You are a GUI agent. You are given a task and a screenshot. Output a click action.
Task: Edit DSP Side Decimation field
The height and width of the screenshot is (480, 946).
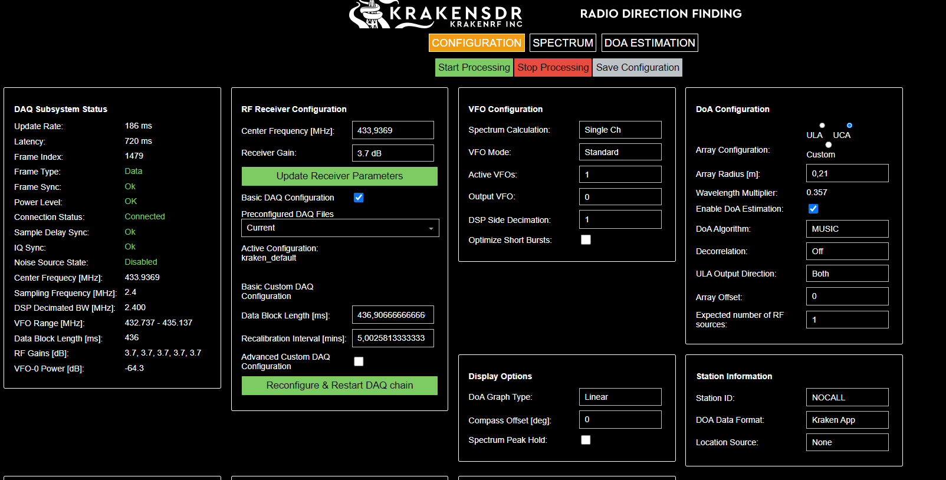tap(620, 219)
